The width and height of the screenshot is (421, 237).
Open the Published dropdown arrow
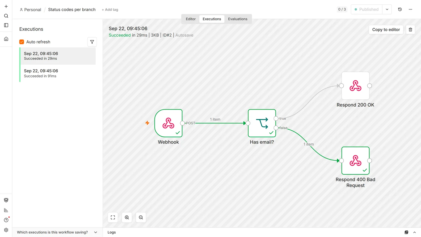(x=387, y=9)
